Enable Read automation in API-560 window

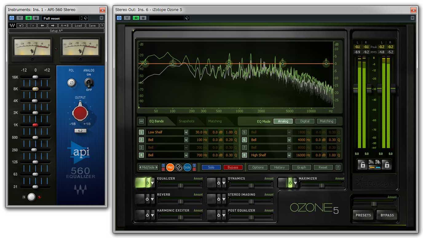tap(29, 18)
